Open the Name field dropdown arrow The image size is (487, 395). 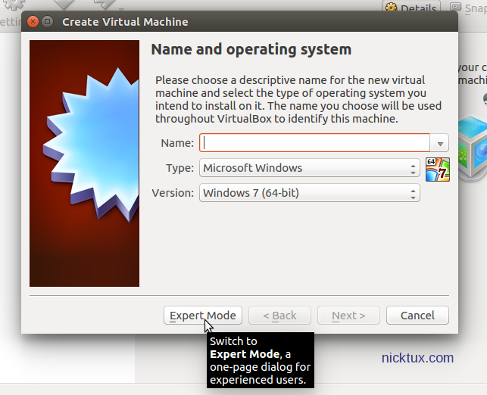(x=440, y=143)
